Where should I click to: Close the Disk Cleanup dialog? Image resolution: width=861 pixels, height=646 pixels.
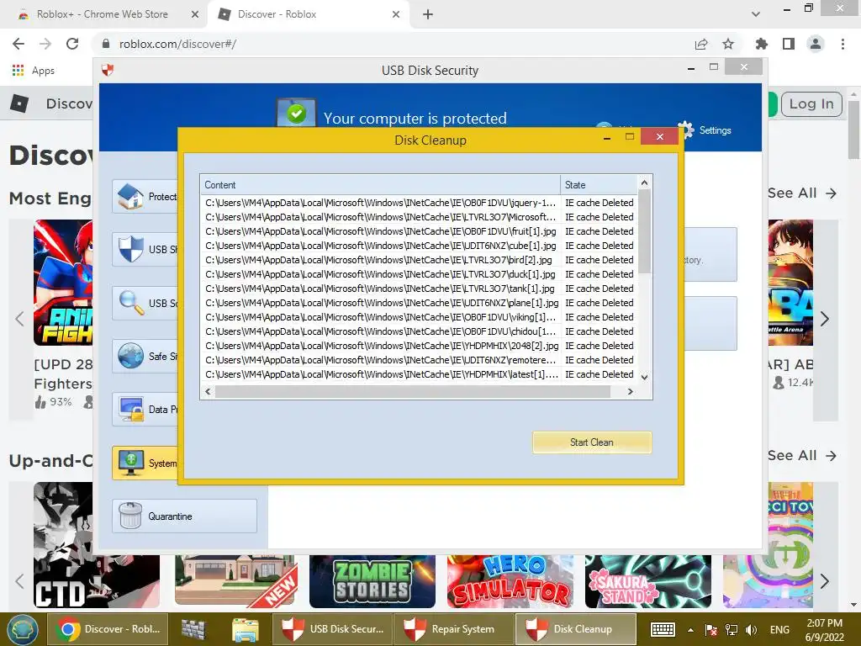pyautogui.click(x=659, y=136)
